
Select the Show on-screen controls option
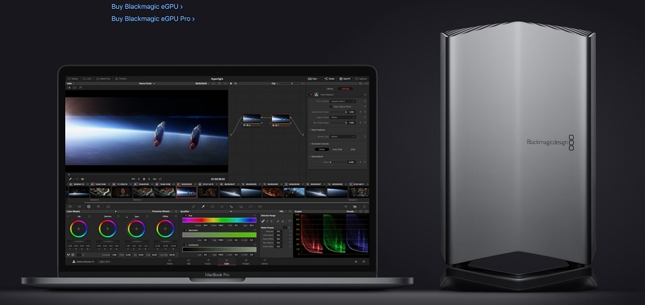coord(322,149)
